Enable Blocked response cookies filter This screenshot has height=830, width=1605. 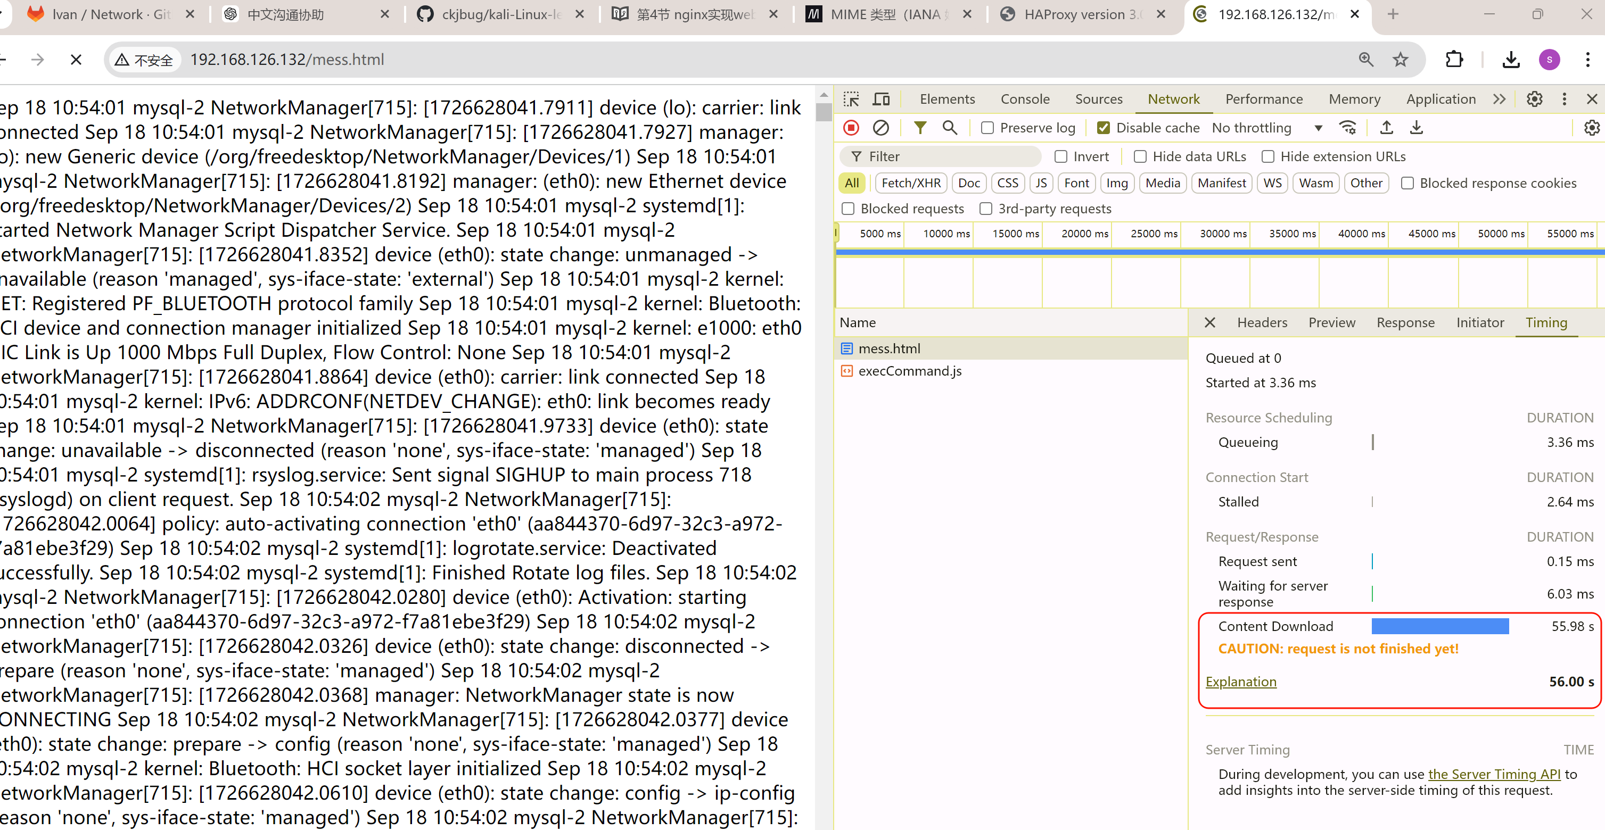tap(1408, 183)
